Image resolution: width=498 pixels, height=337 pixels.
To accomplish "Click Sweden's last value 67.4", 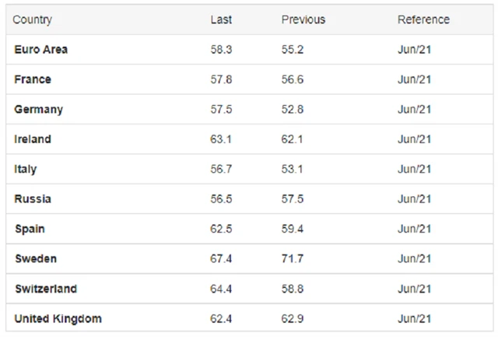I will (221, 258).
